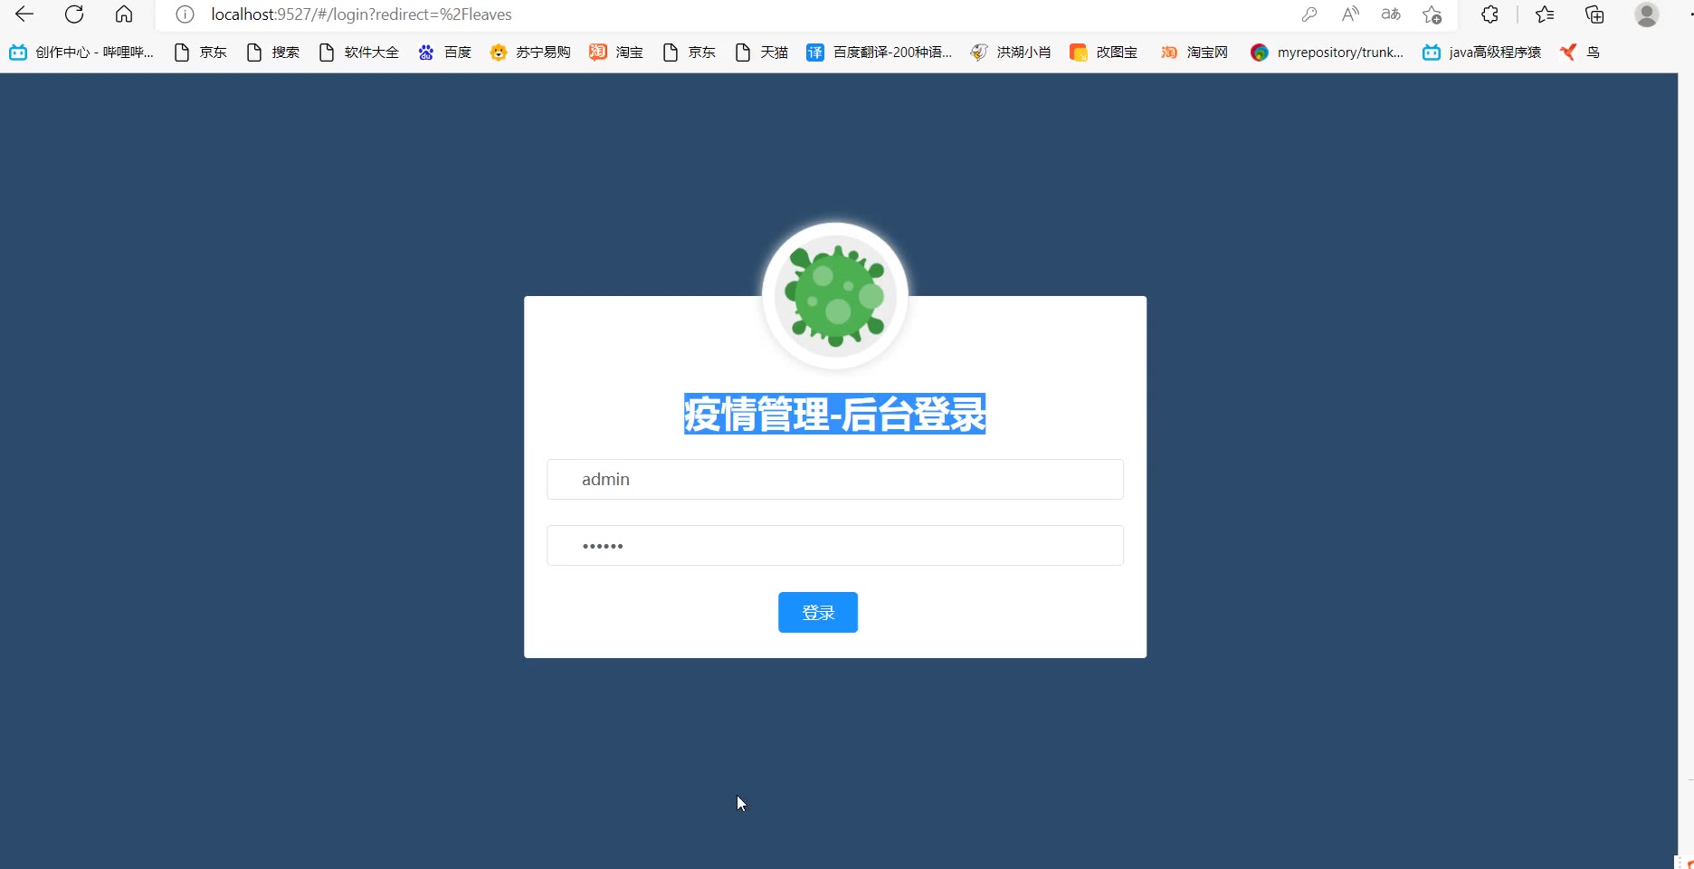The image size is (1694, 869).
Task: Open the Collections icon
Action: tap(1594, 14)
